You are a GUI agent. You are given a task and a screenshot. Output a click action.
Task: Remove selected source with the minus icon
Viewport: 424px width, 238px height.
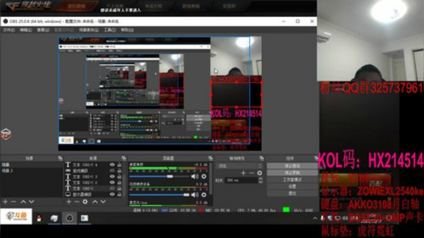click(77, 201)
